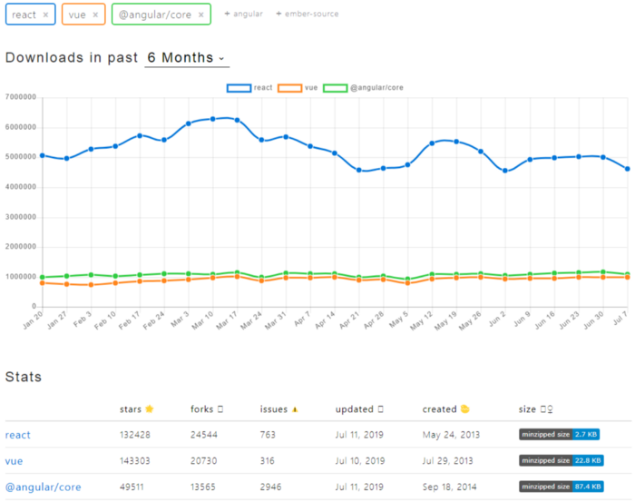Toggle react series in chart legend

coord(250,87)
